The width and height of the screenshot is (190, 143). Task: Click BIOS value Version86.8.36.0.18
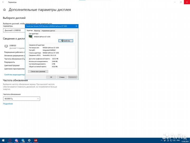[49, 55]
